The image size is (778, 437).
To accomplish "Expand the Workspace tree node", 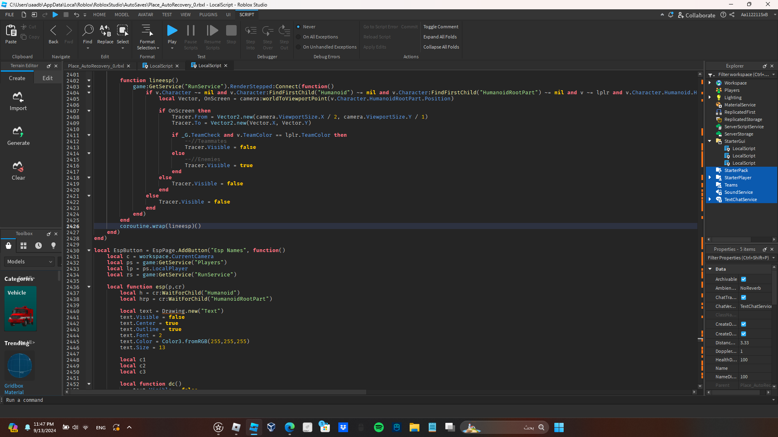I will click(x=710, y=83).
